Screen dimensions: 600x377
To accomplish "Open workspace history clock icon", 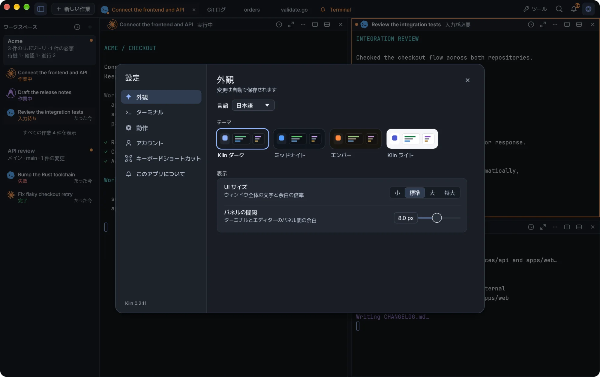I will click(77, 27).
